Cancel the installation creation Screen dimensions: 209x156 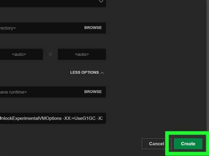point(156,144)
